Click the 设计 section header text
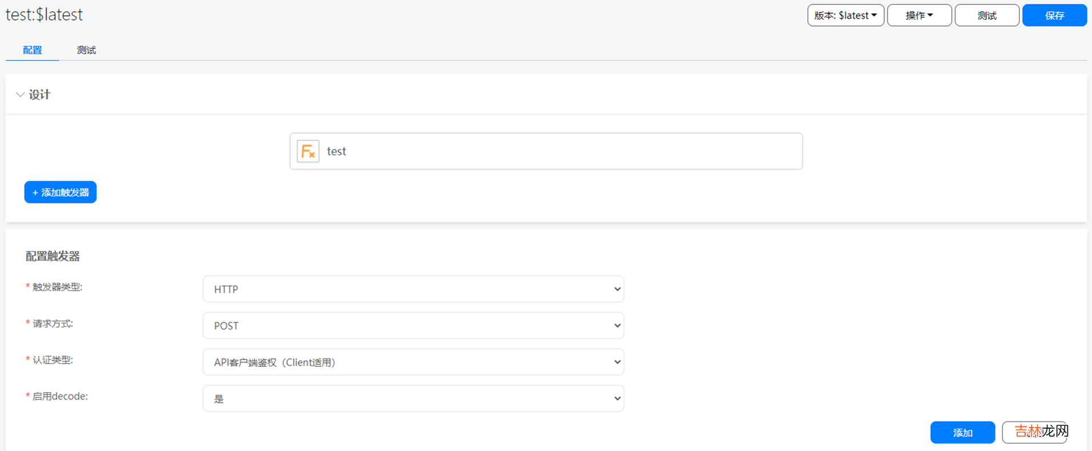1092x451 pixels. click(x=39, y=95)
